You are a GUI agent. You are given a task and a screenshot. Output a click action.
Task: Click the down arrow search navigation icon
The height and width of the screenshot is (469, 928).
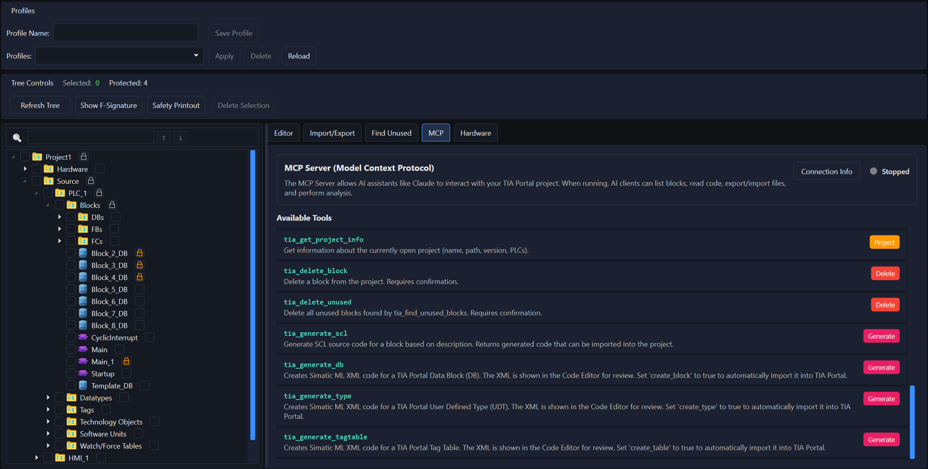pos(180,138)
